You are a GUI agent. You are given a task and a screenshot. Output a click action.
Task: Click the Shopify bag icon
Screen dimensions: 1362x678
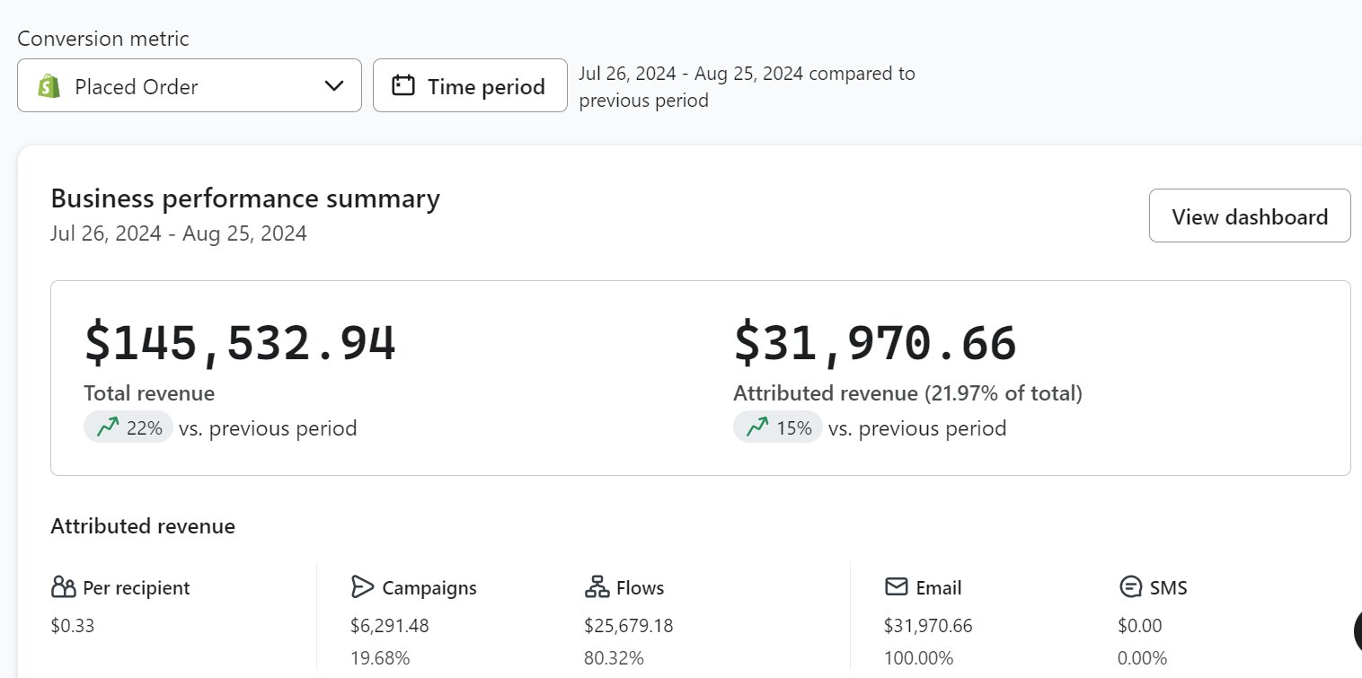(x=49, y=86)
